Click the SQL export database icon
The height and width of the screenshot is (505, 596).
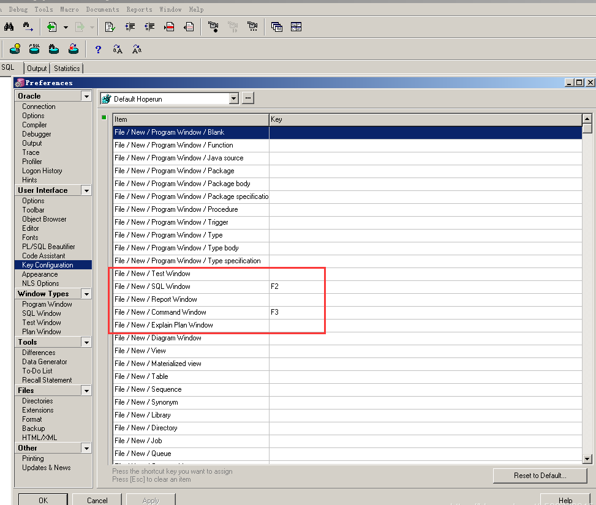[x=34, y=49]
